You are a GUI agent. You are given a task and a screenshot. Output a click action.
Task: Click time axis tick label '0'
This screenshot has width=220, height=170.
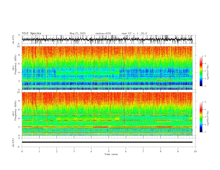[x=22, y=151]
